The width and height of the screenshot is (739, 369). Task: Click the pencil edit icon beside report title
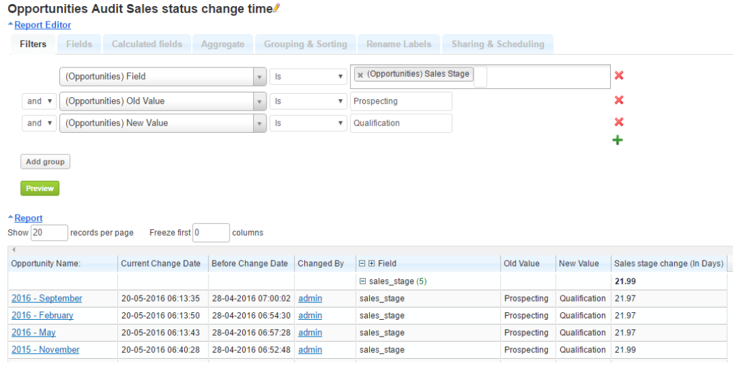pyautogui.click(x=277, y=9)
